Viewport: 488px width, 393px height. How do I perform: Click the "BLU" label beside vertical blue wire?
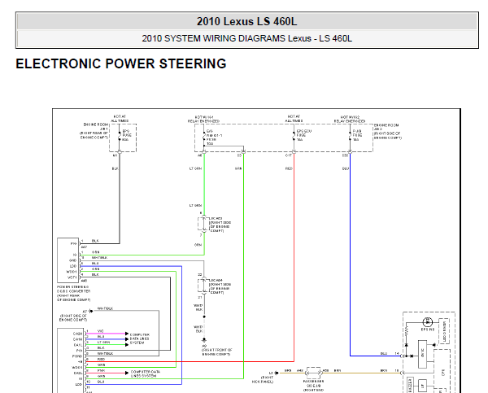coord(346,168)
